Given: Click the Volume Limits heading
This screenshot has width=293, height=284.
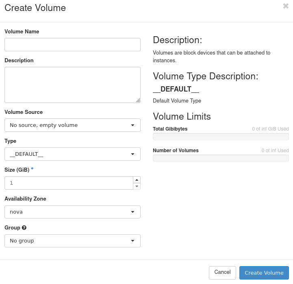Looking at the screenshot, I should coord(182,116).
